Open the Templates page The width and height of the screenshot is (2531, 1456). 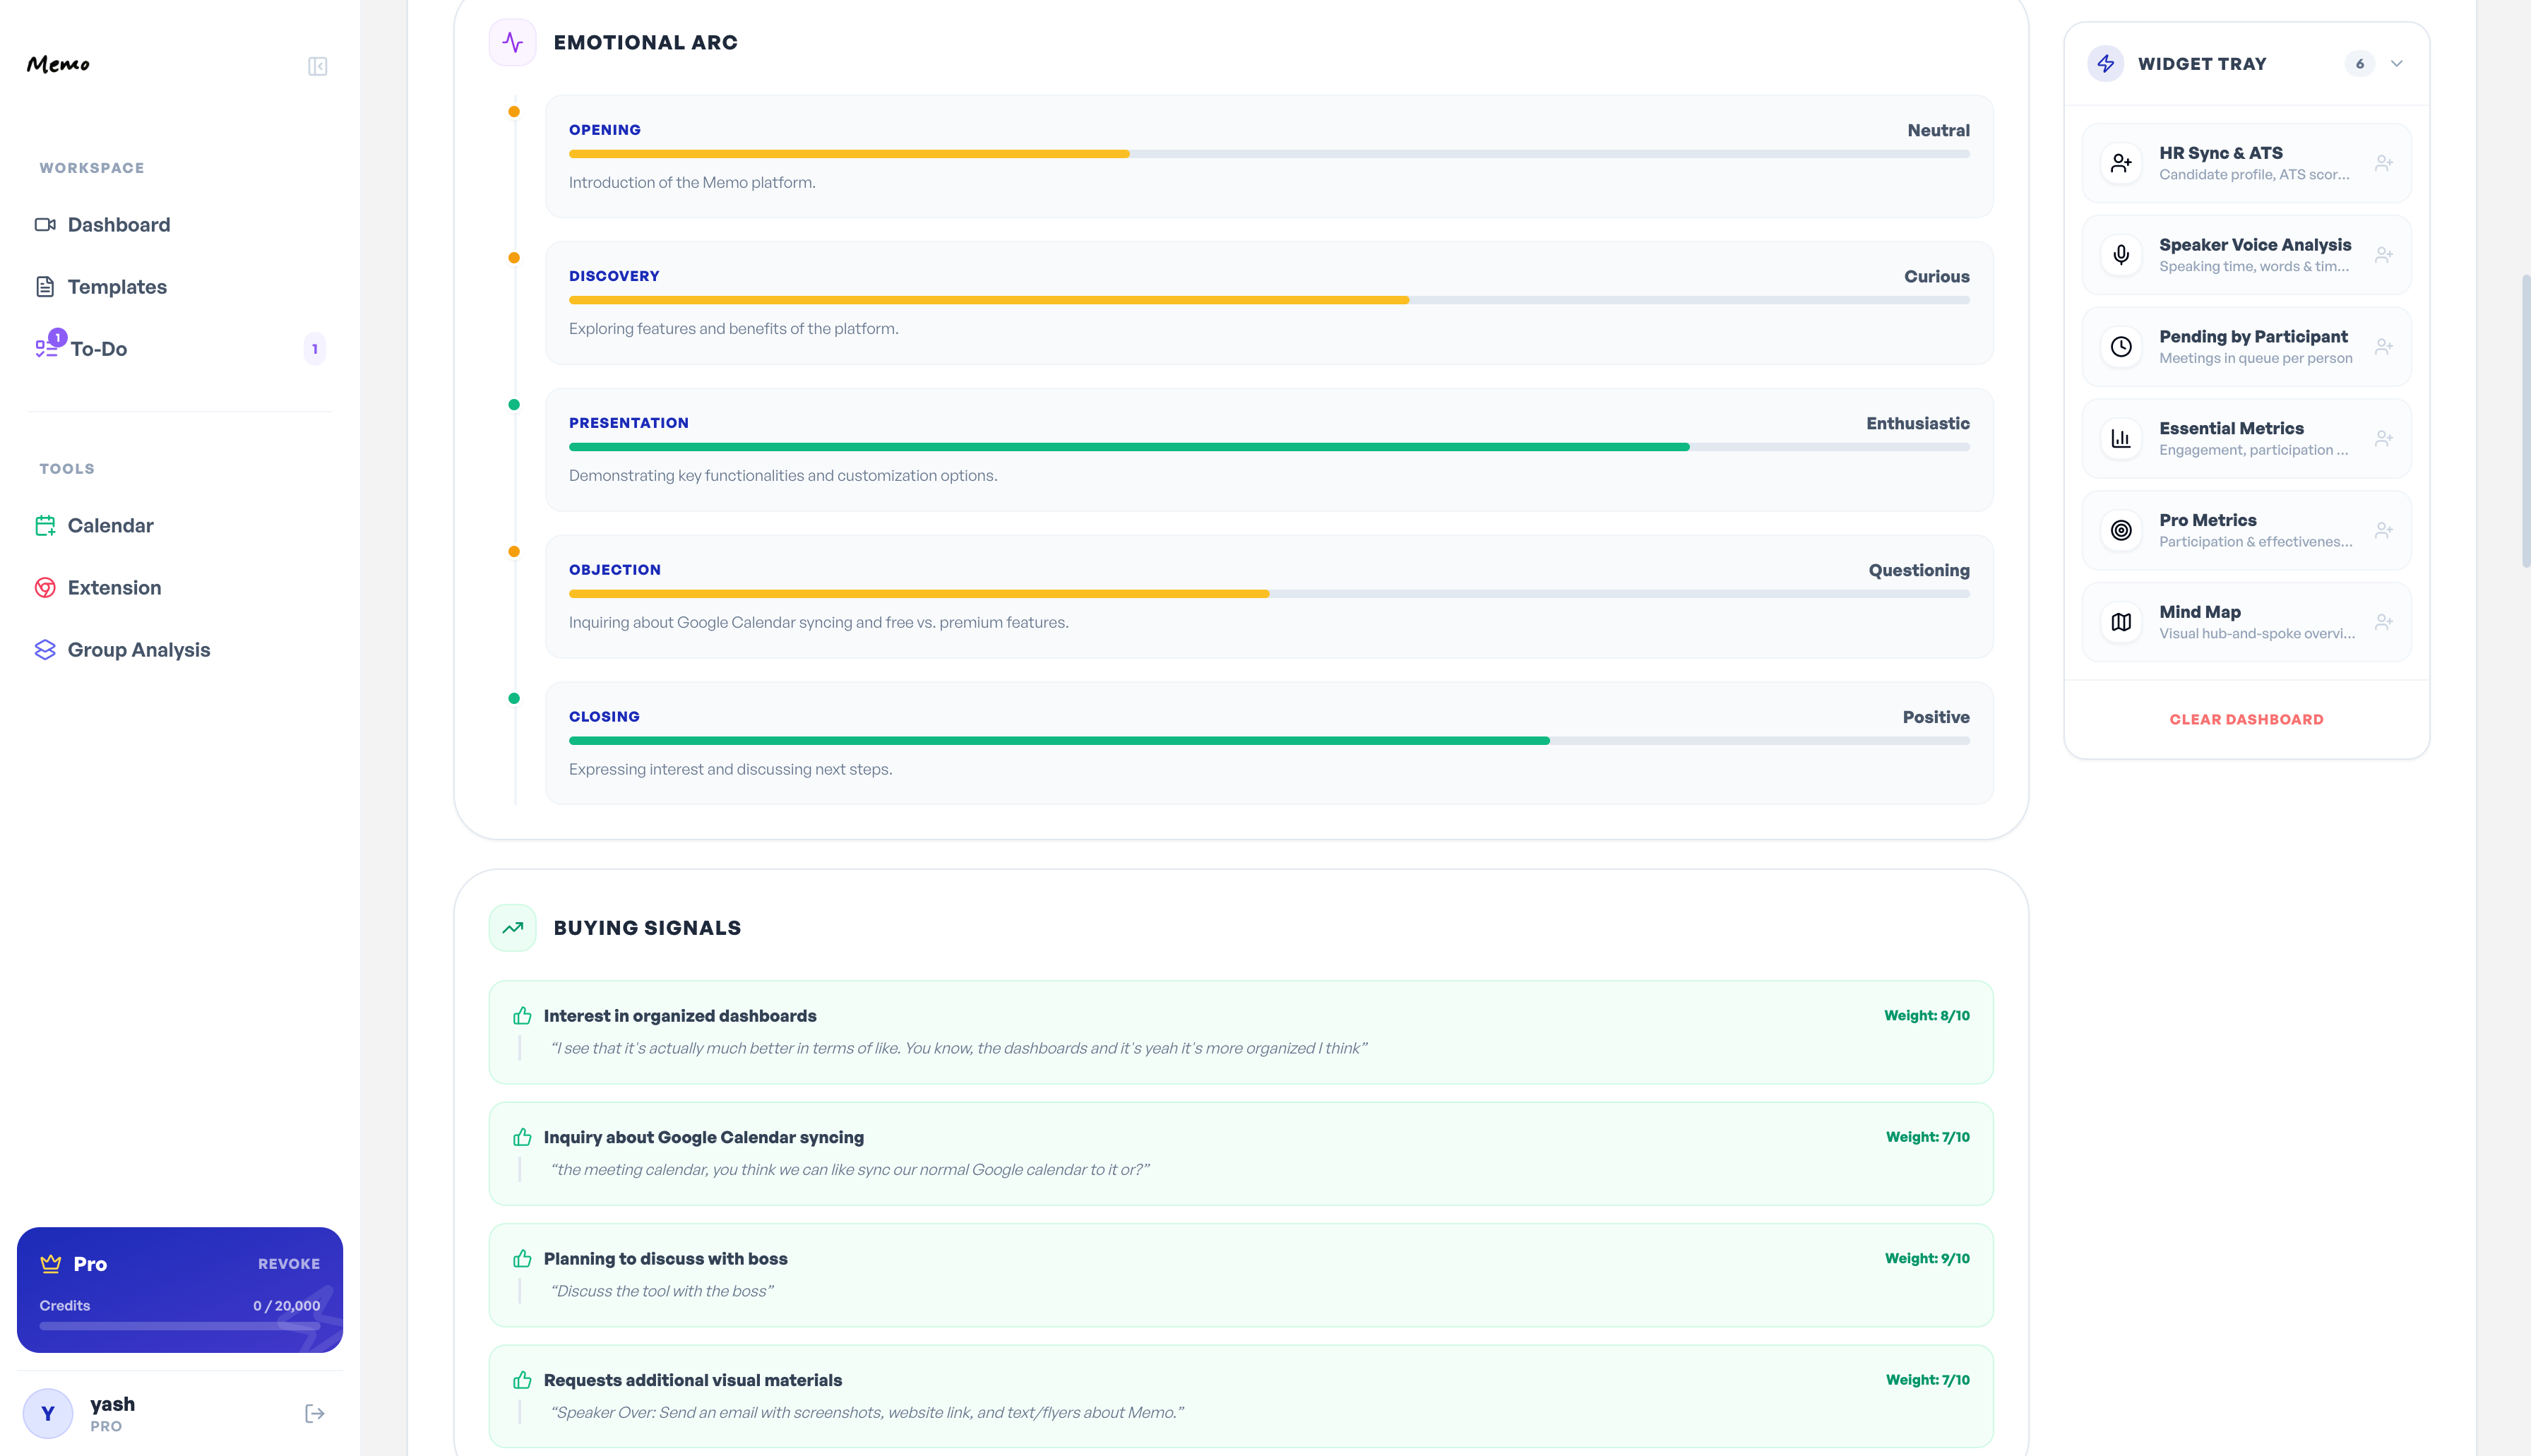[117, 287]
